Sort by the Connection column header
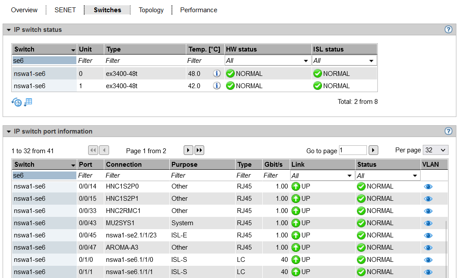Screen dimensions: 459x278 pos(124,165)
